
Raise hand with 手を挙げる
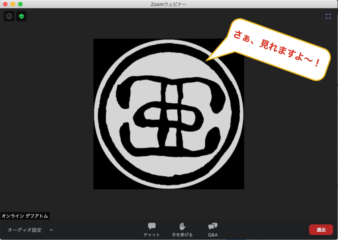pos(182,230)
